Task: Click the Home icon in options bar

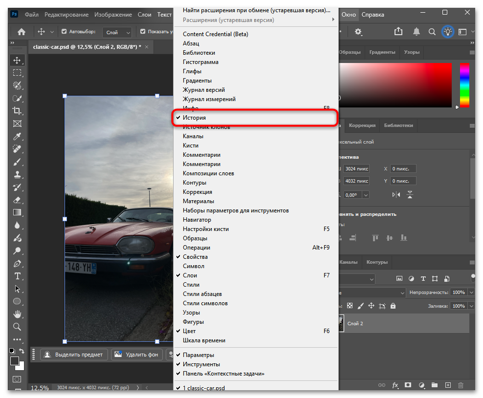Action: pyautogui.click(x=22, y=32)
